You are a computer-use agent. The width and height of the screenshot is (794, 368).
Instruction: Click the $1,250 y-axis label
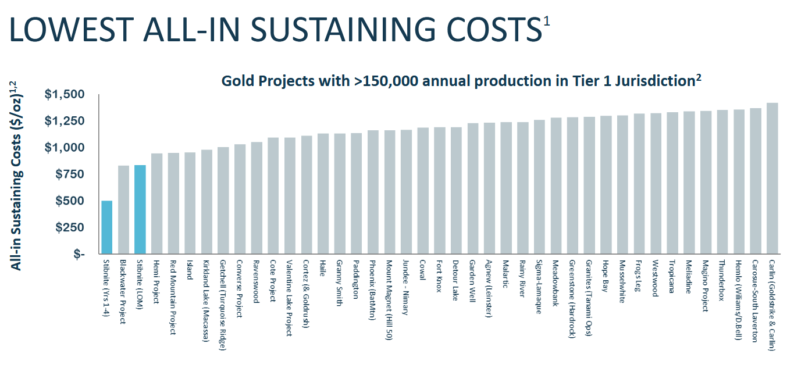(65, 121)
